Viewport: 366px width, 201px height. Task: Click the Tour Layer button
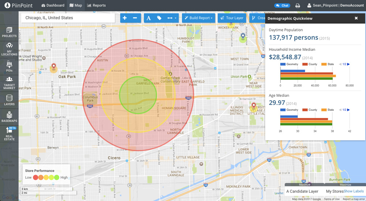tap(231, 18)
